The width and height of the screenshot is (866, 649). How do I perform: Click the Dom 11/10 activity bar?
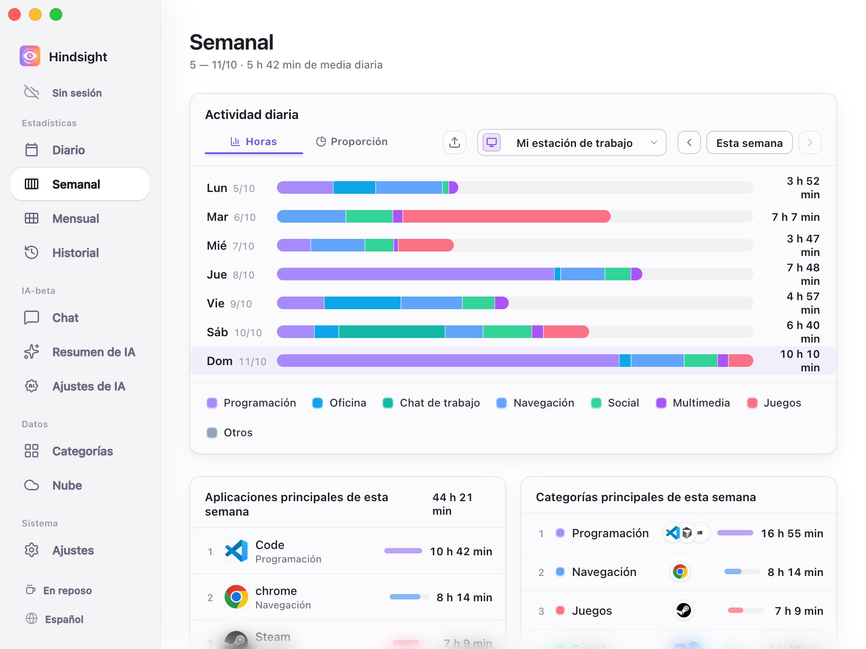tap(515, 361)
